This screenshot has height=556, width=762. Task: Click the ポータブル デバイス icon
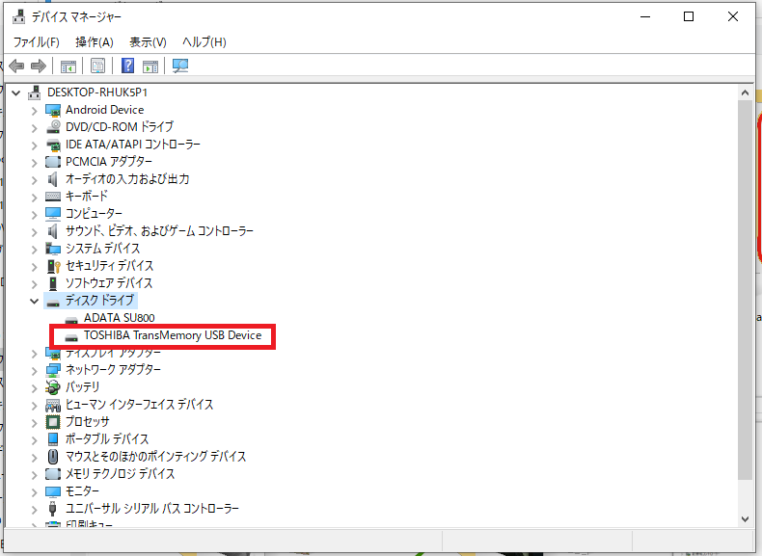click(53, 439)
